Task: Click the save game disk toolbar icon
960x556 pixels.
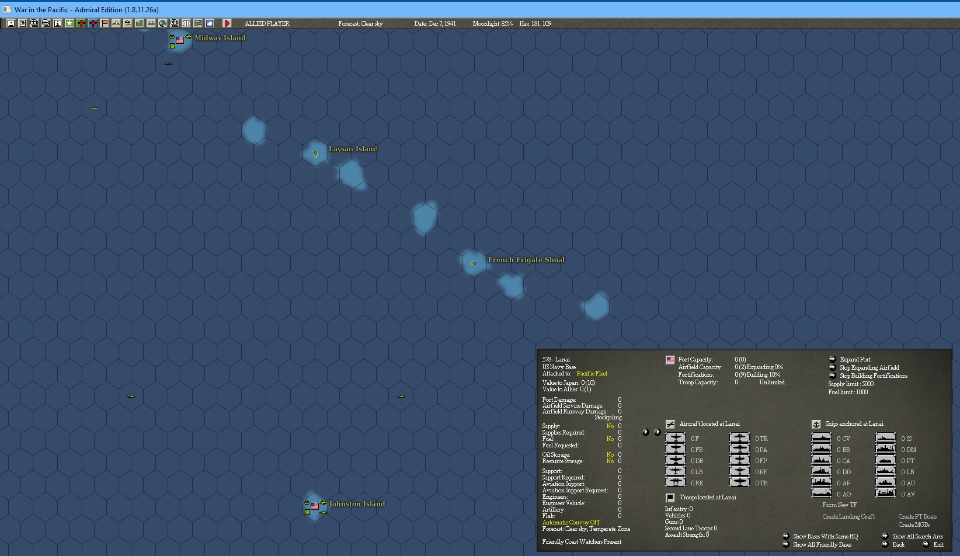Action: (11, 23)
